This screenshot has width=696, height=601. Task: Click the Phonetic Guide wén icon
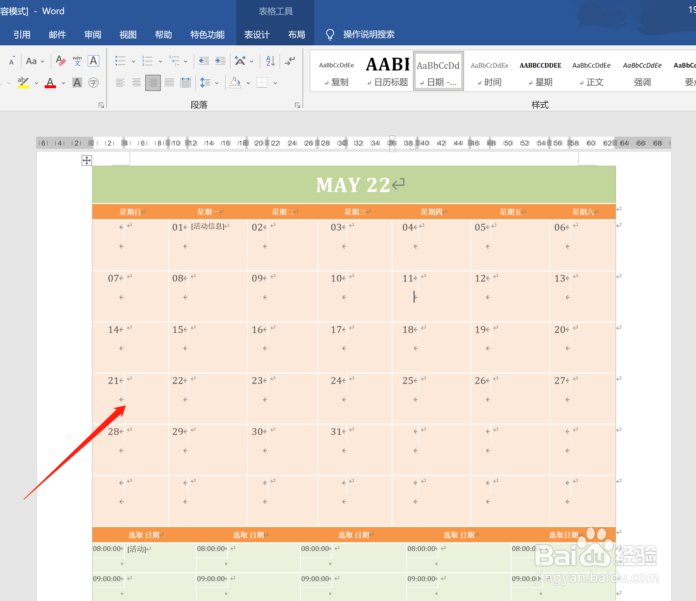click(x=77, y=61)
